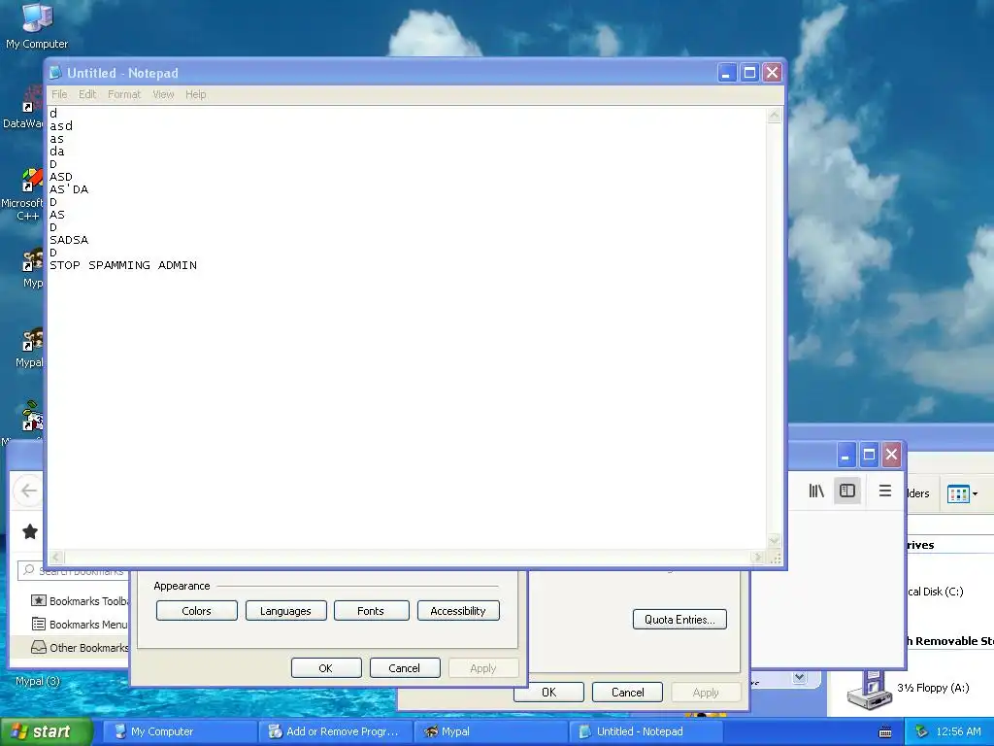Toggle Mypal sidebar view icon
Viewport: 994px width, 746px height.
coord(847,491)
